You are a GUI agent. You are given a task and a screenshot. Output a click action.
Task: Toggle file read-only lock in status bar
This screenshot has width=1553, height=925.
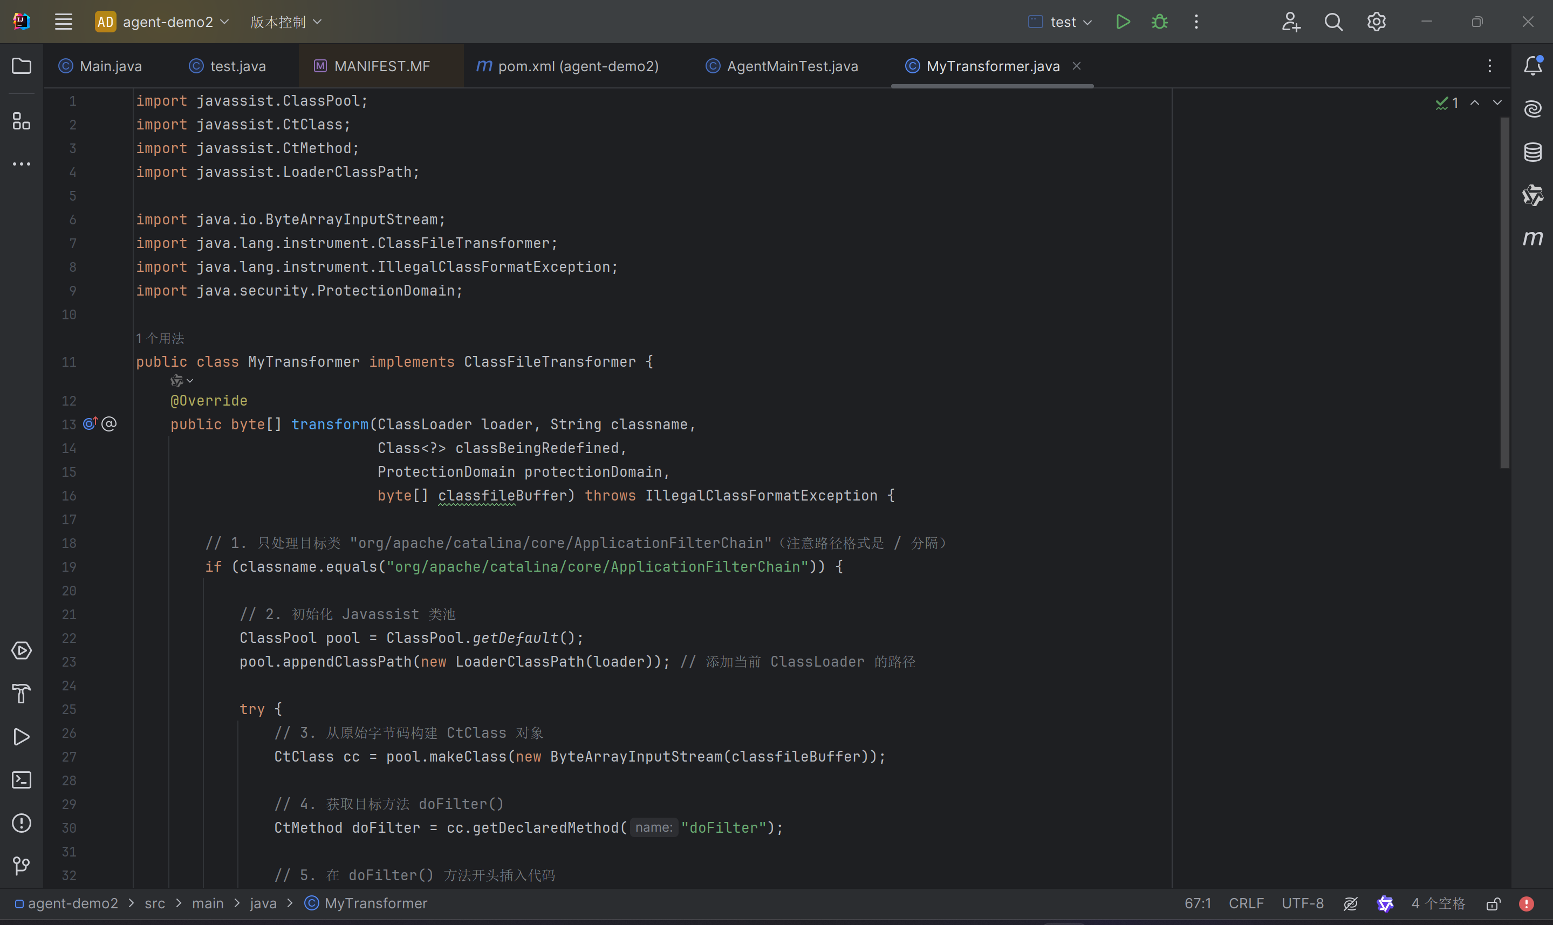click(x=1493, y=904)
